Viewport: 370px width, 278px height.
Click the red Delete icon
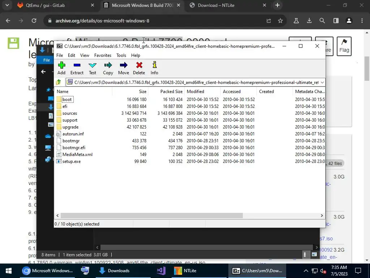tap(139, 68)
